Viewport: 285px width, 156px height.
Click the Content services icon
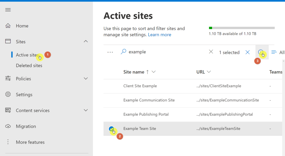click(x=8, y=110)
